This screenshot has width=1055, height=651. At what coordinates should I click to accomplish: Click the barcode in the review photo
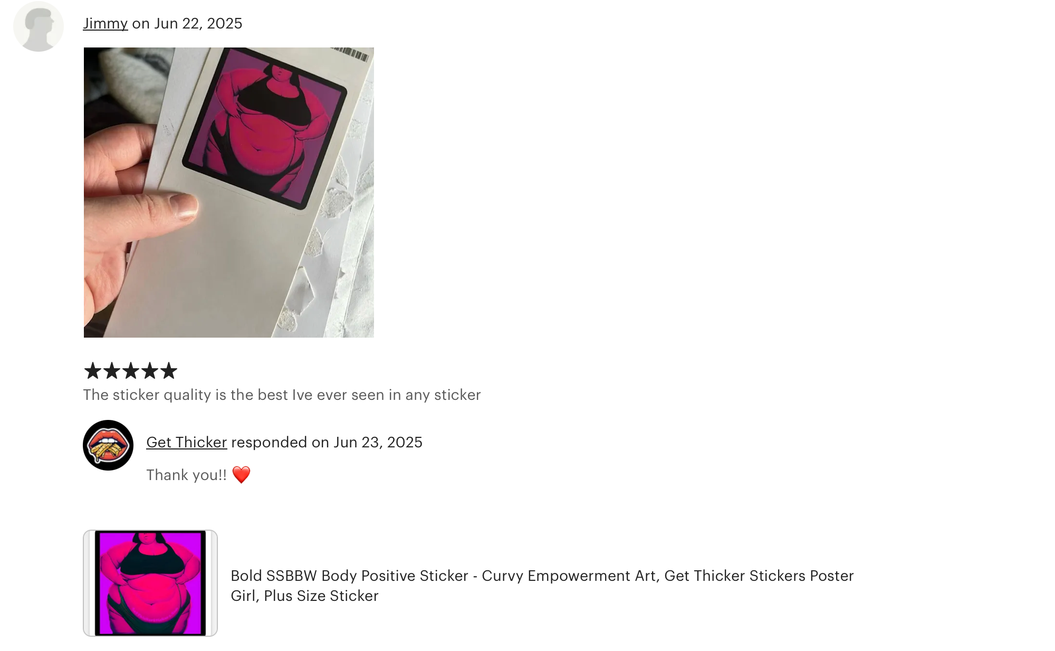click(350, 53)
